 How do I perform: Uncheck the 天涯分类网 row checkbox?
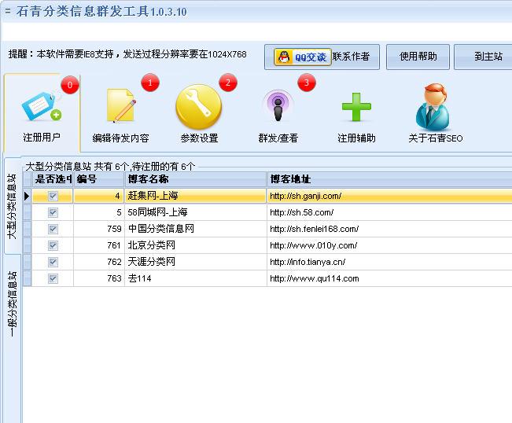pos(53,262)
